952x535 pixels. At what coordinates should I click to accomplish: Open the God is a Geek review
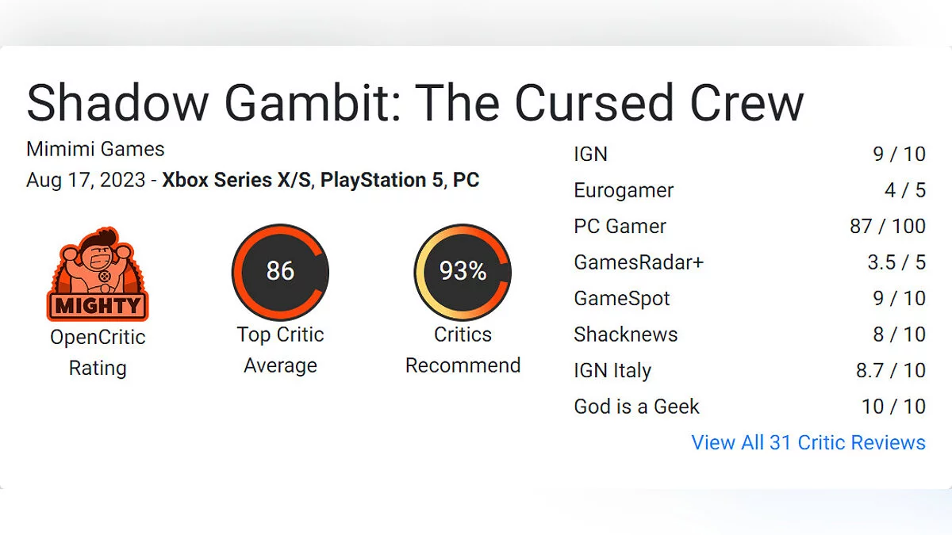[x=636, y=407]
